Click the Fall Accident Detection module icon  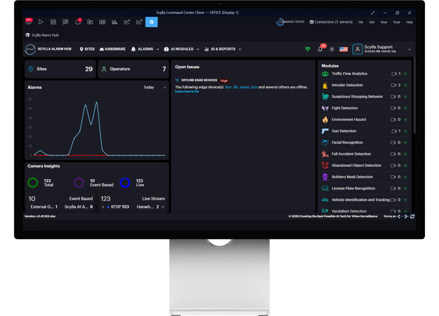pos(325,154)
